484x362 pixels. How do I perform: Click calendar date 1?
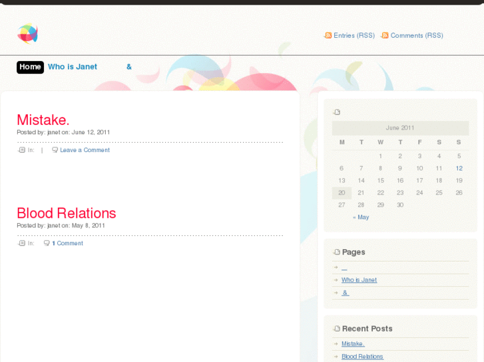pyautogui.click(x=381, y=156)
